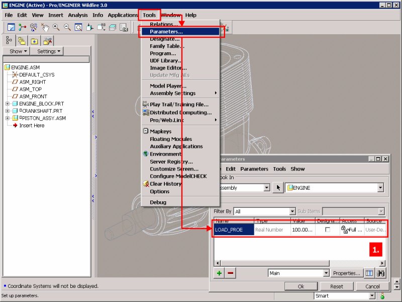
Task: Click the right scroll arrow of parameters table
Action: tap(382, 263)
